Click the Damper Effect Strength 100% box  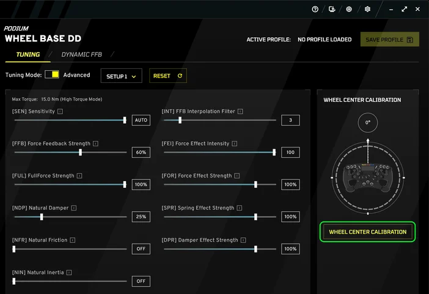tap(290, 249)
